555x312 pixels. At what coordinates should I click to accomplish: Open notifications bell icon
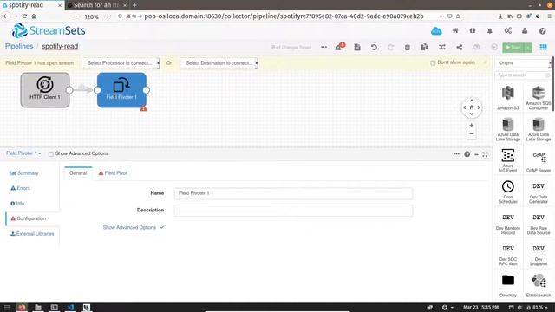pyautogui.click(x=490, y=31)
